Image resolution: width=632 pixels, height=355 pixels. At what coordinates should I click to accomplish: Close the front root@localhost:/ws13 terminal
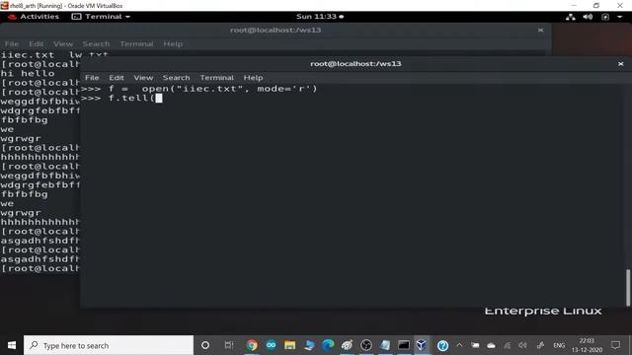pos(621,63)
